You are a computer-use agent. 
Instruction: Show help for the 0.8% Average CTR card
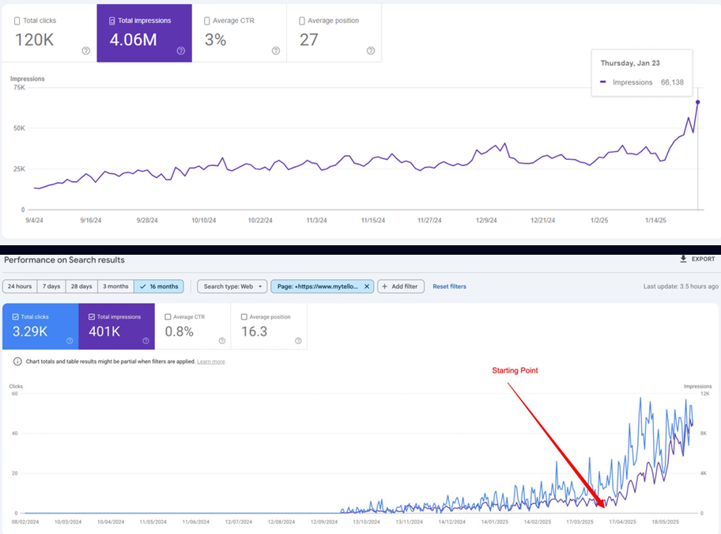click(222, 341)
